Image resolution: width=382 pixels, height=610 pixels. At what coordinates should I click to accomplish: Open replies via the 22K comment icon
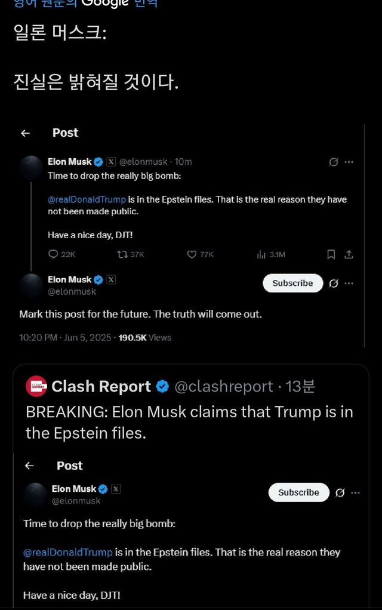tap(53, 254)
